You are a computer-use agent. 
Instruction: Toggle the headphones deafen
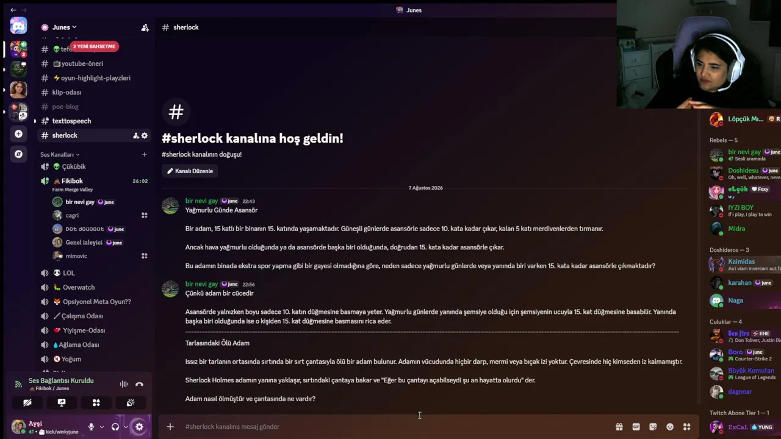(115, 427)
